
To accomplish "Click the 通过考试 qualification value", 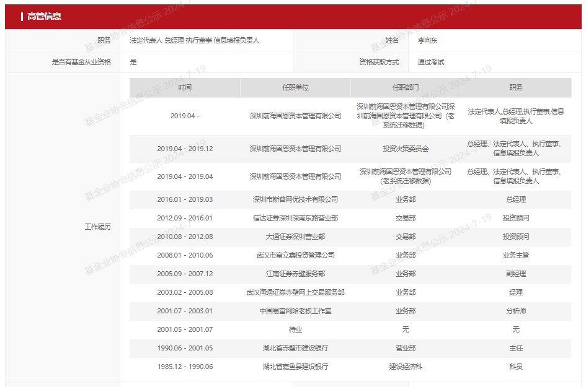I will pyautogui.click(x=431, y=62).
